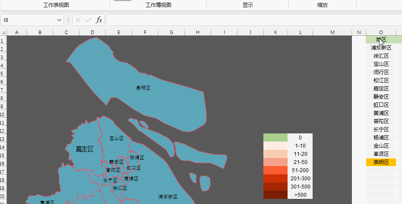Select the 徐汇区 cell in the district list
The height and width of the screenshot is (204, 402).
point(381,56)
